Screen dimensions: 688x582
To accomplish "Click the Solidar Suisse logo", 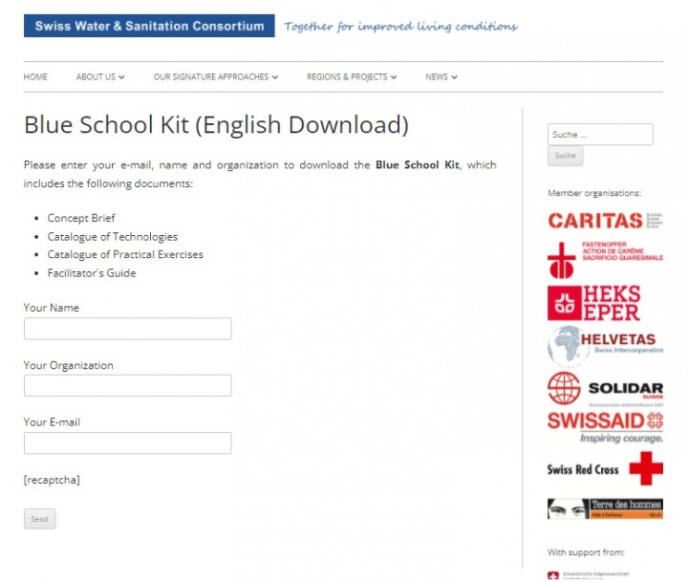I will 605,389.
